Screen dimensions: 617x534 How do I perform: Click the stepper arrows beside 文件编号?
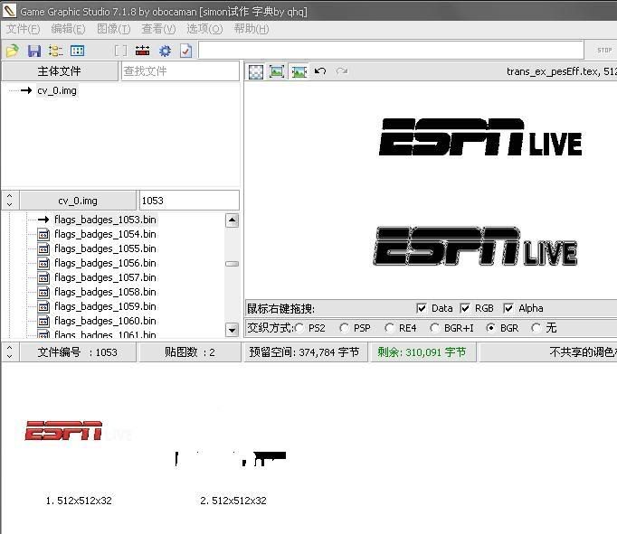pyautogui.click(x=10, y=352)
